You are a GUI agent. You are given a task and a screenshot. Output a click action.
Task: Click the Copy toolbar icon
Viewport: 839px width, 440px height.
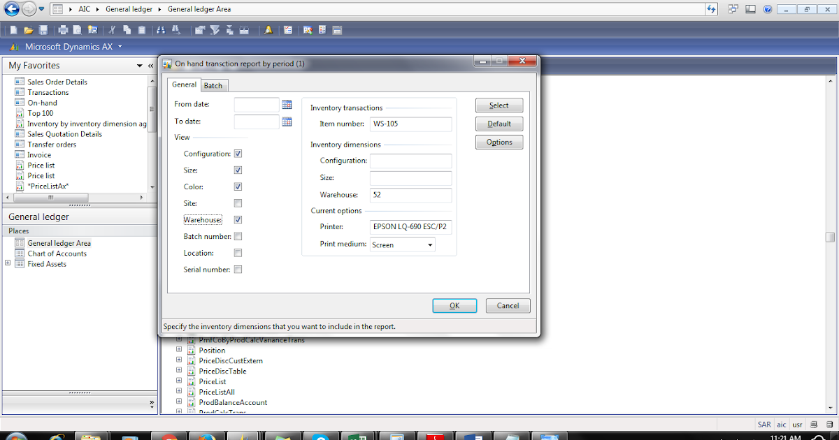(127, 30)
